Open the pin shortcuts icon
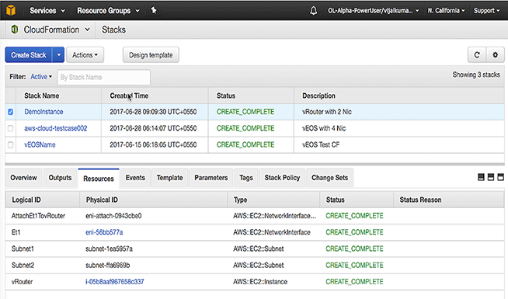This screenshot has height=299, width=508. [x=154, y=10]
